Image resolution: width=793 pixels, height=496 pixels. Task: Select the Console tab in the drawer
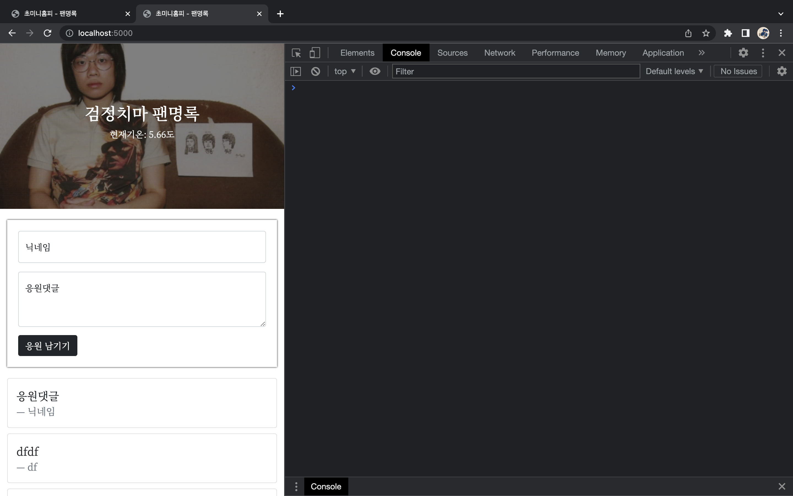(x=326, y=486)
